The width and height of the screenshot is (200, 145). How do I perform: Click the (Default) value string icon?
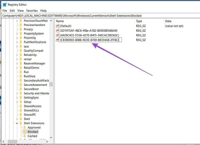(57, 26)
